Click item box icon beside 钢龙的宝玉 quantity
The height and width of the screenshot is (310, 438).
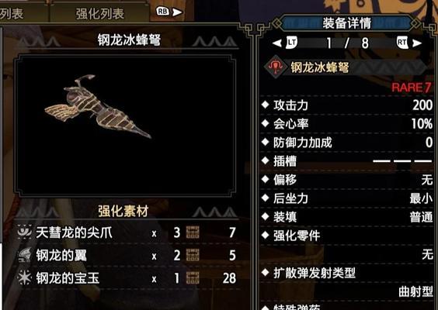pos(193,278)
